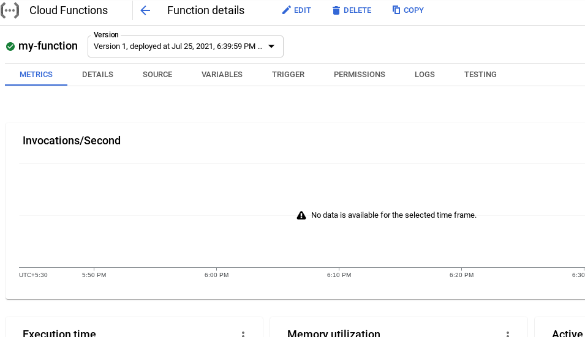Open the Execution time chart options menu
585x337 pixels.
[x=243, y=334]
